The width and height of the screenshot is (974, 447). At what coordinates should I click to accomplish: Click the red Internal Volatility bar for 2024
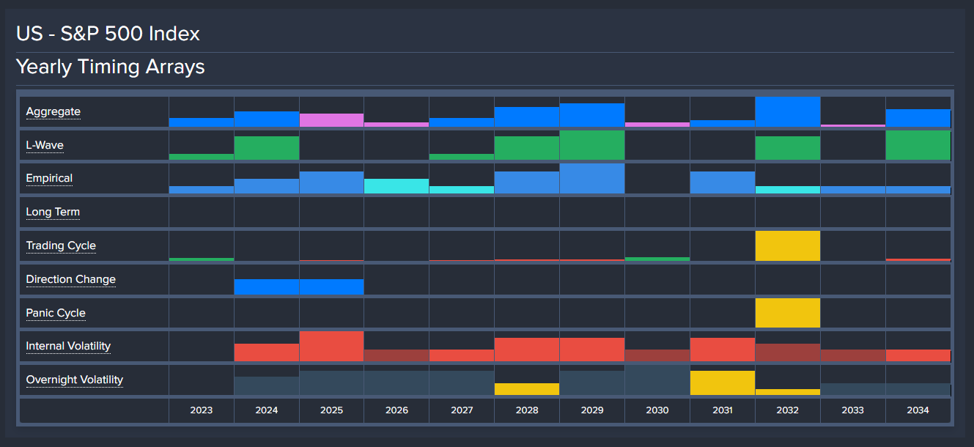[x=267, y=352]
